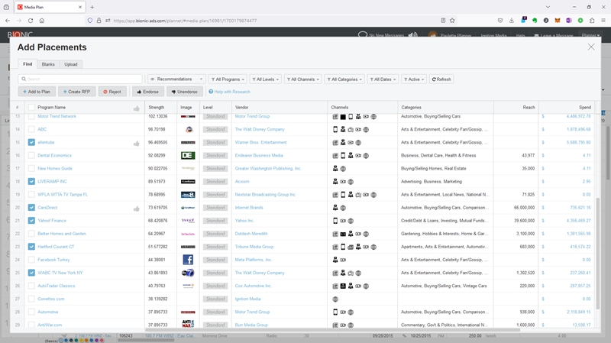Viewport: 611px width, 343px height.
Task: Click the MetaMask fox extension icon
Action: [x=558, y=21]
